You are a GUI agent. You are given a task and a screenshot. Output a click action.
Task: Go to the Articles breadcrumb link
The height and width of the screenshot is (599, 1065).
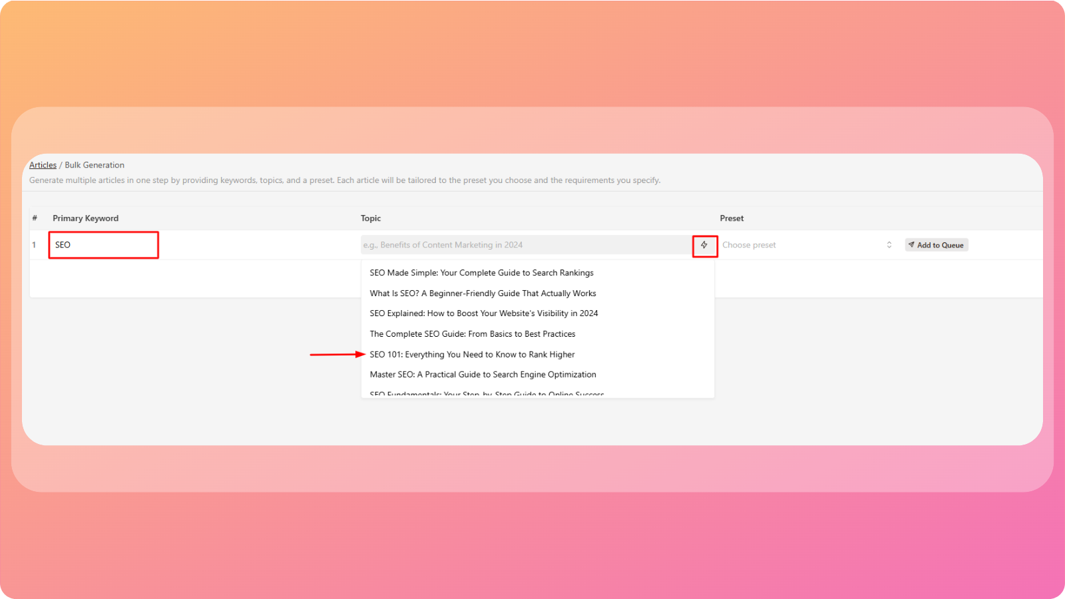coord(43,165)
